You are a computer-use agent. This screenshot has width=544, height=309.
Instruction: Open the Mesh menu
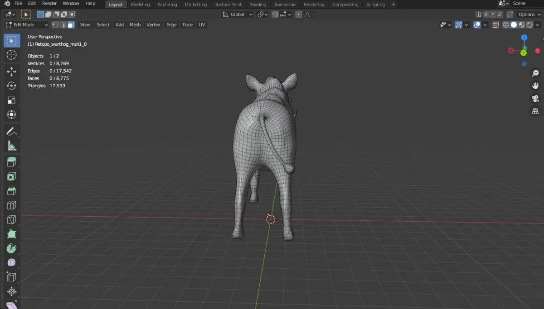(x=135, y=25)
